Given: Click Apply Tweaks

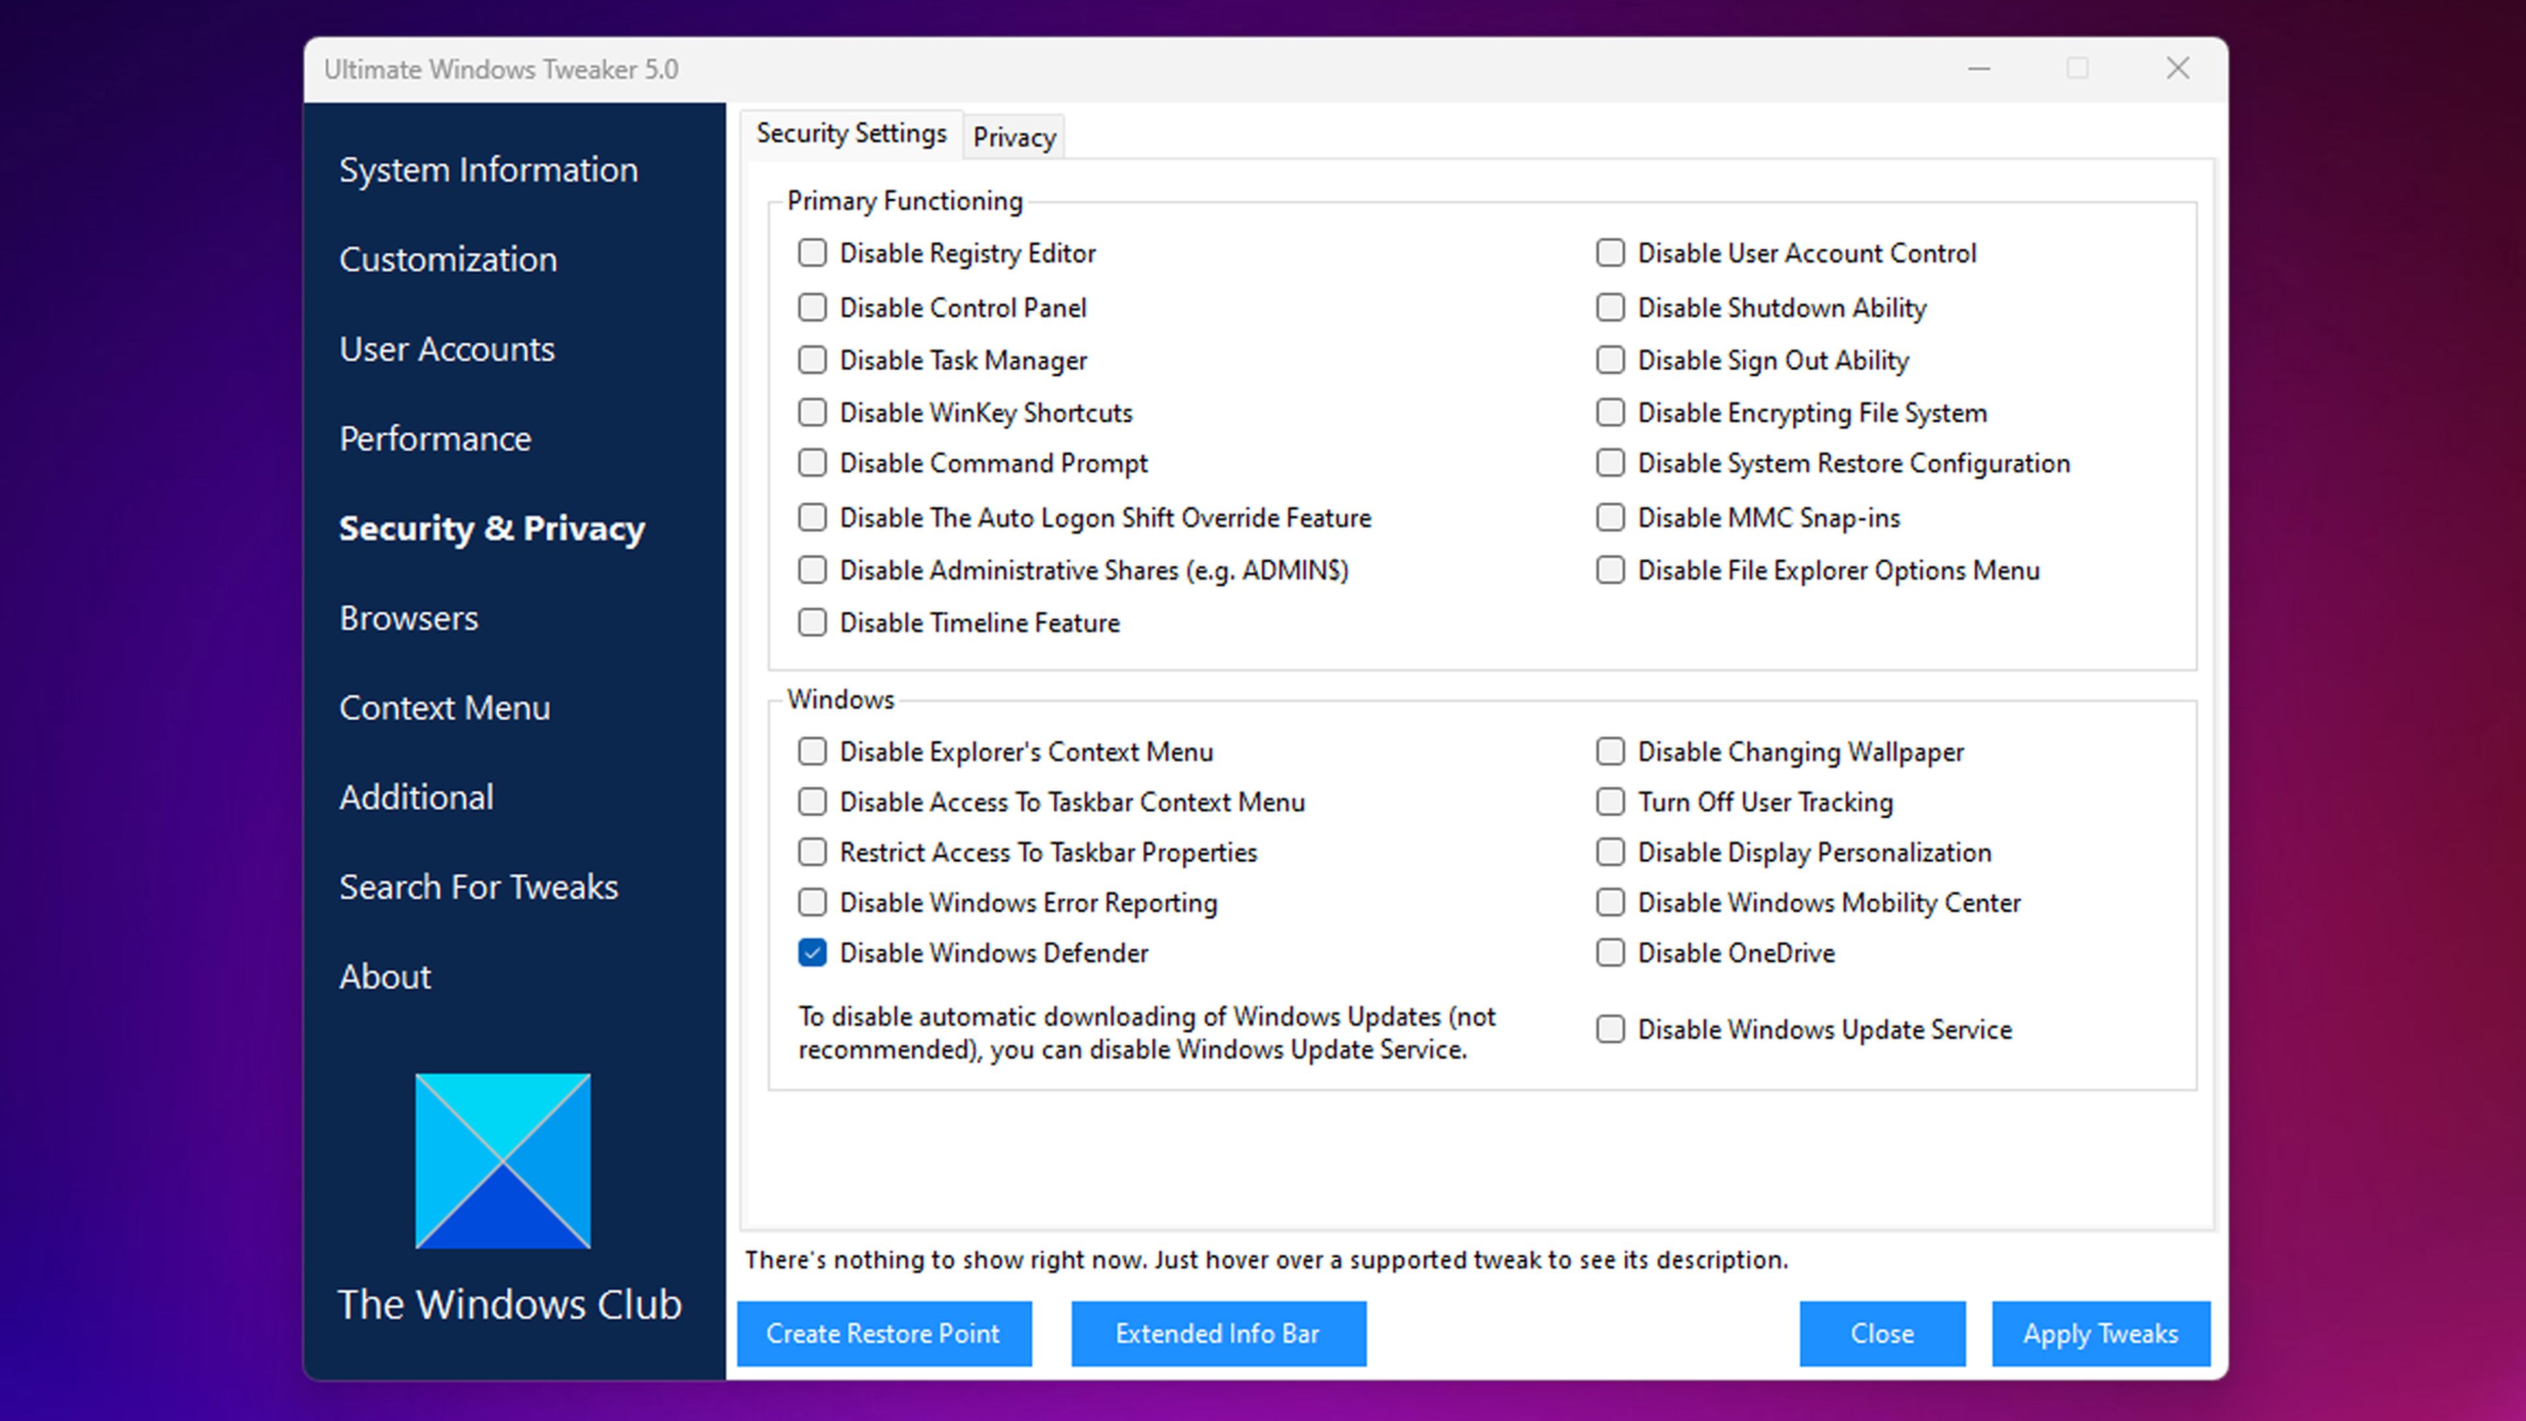Looking at the screenshot, I should 2102,1334.
